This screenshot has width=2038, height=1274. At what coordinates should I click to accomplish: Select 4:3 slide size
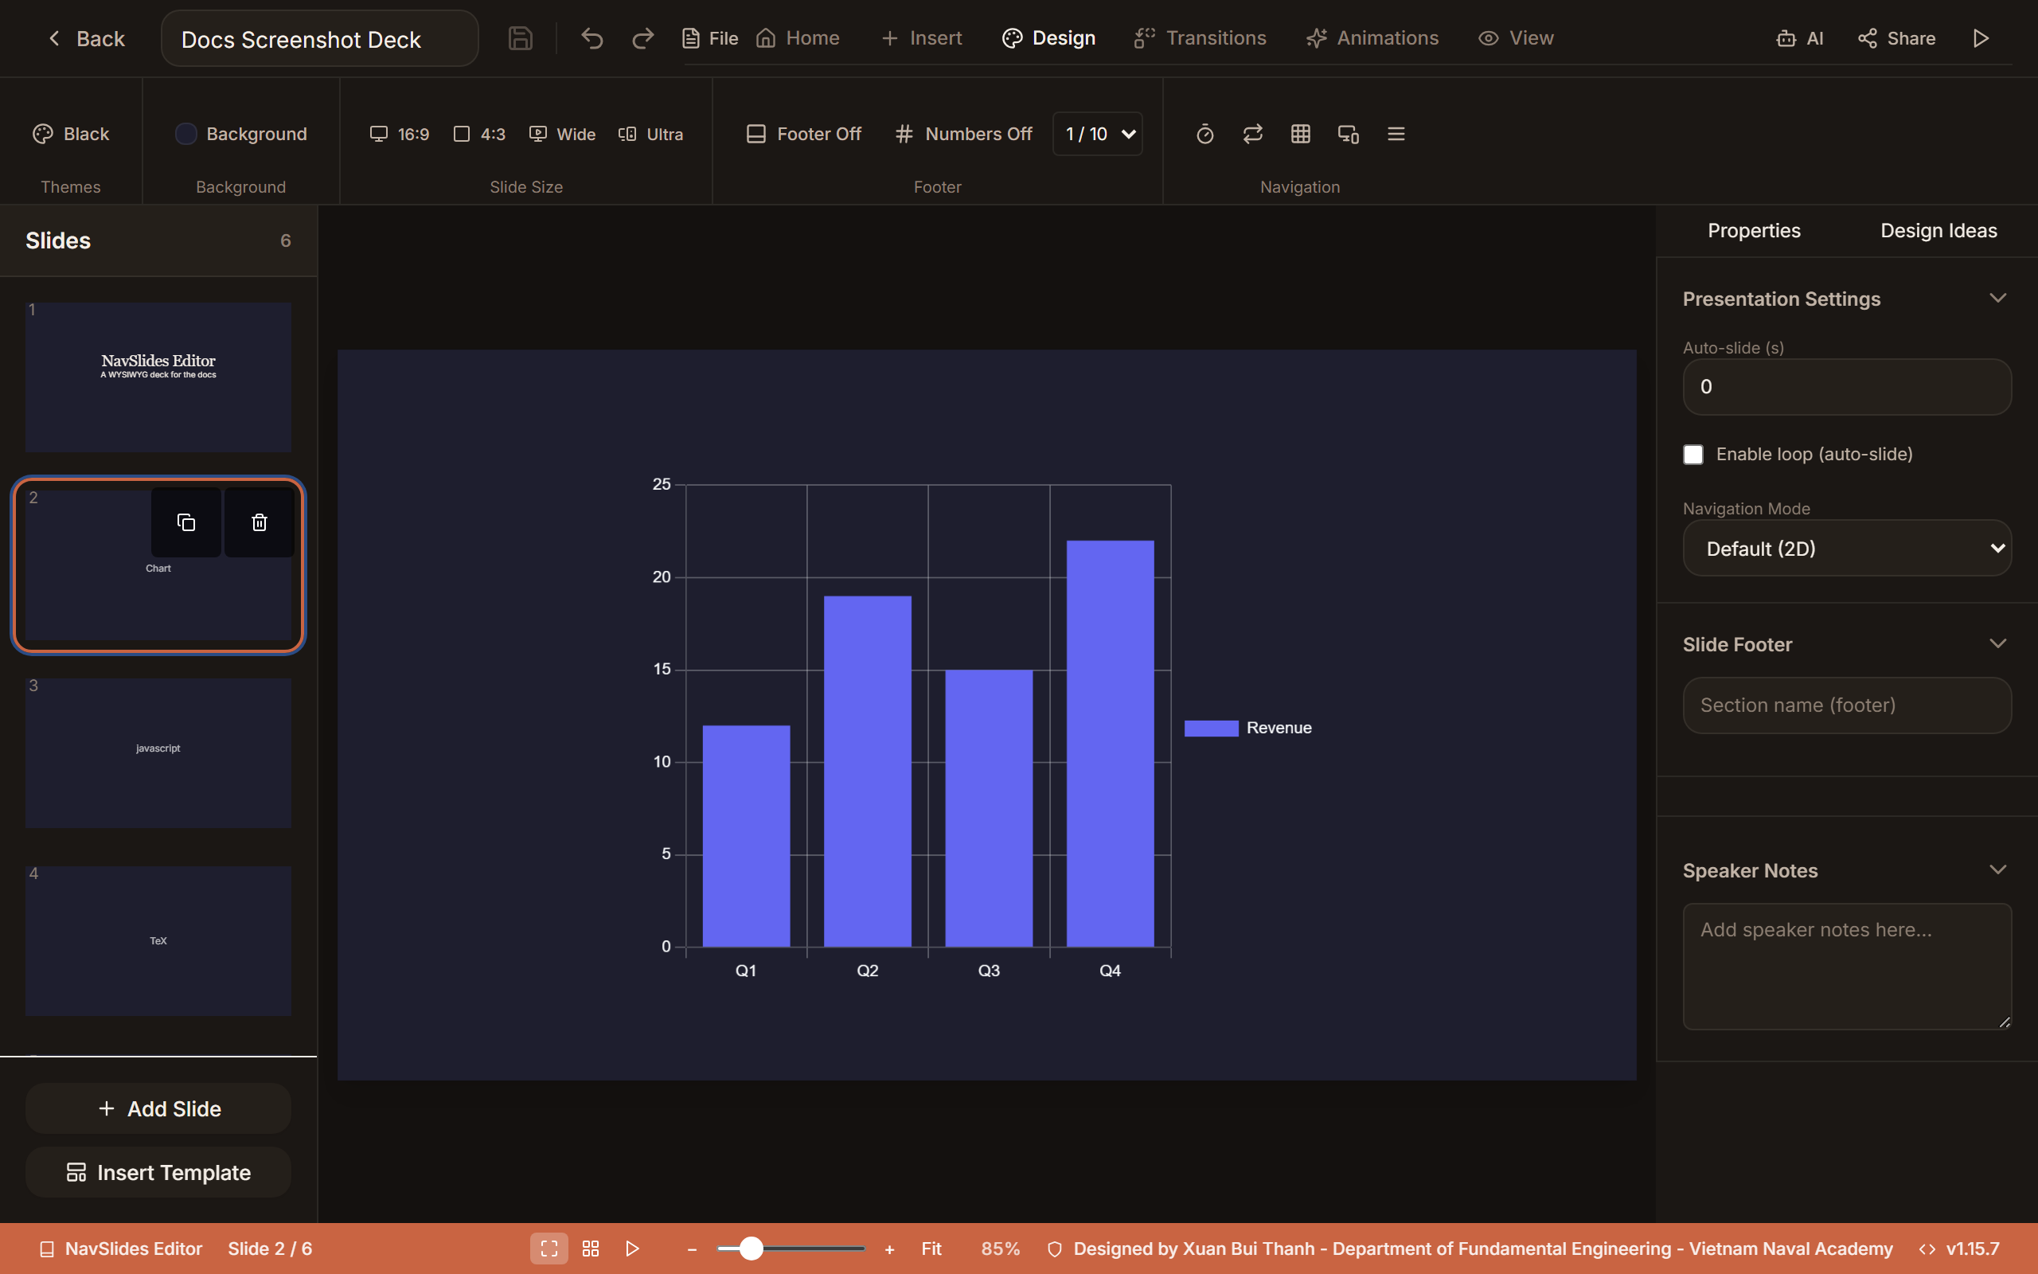pyautogui.click(x=479, y=134)
